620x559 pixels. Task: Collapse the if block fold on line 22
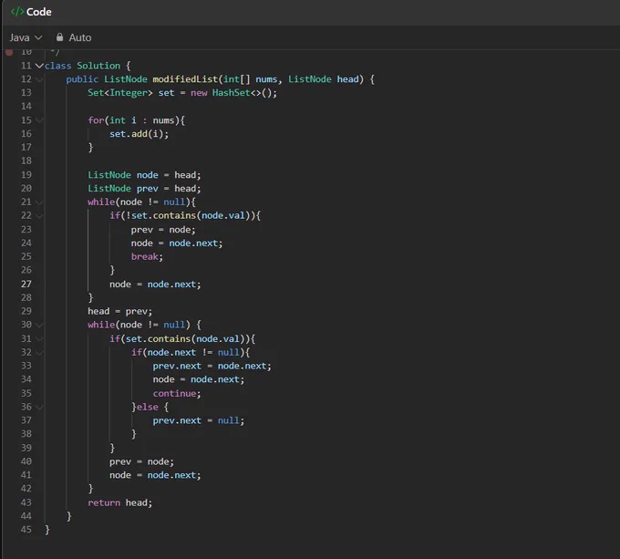(x=39, y=216)
